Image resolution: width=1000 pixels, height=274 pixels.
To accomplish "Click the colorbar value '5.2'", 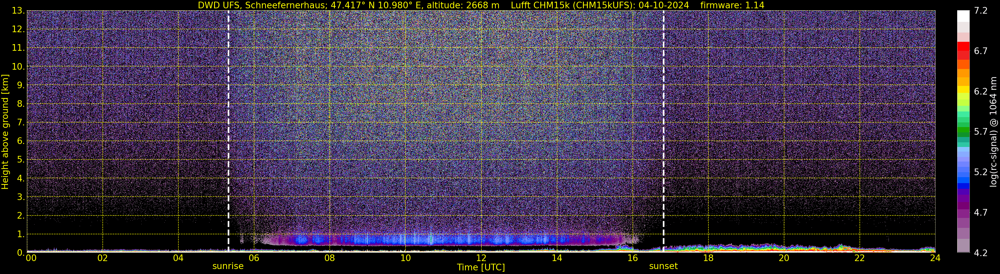I will point(981,172).
